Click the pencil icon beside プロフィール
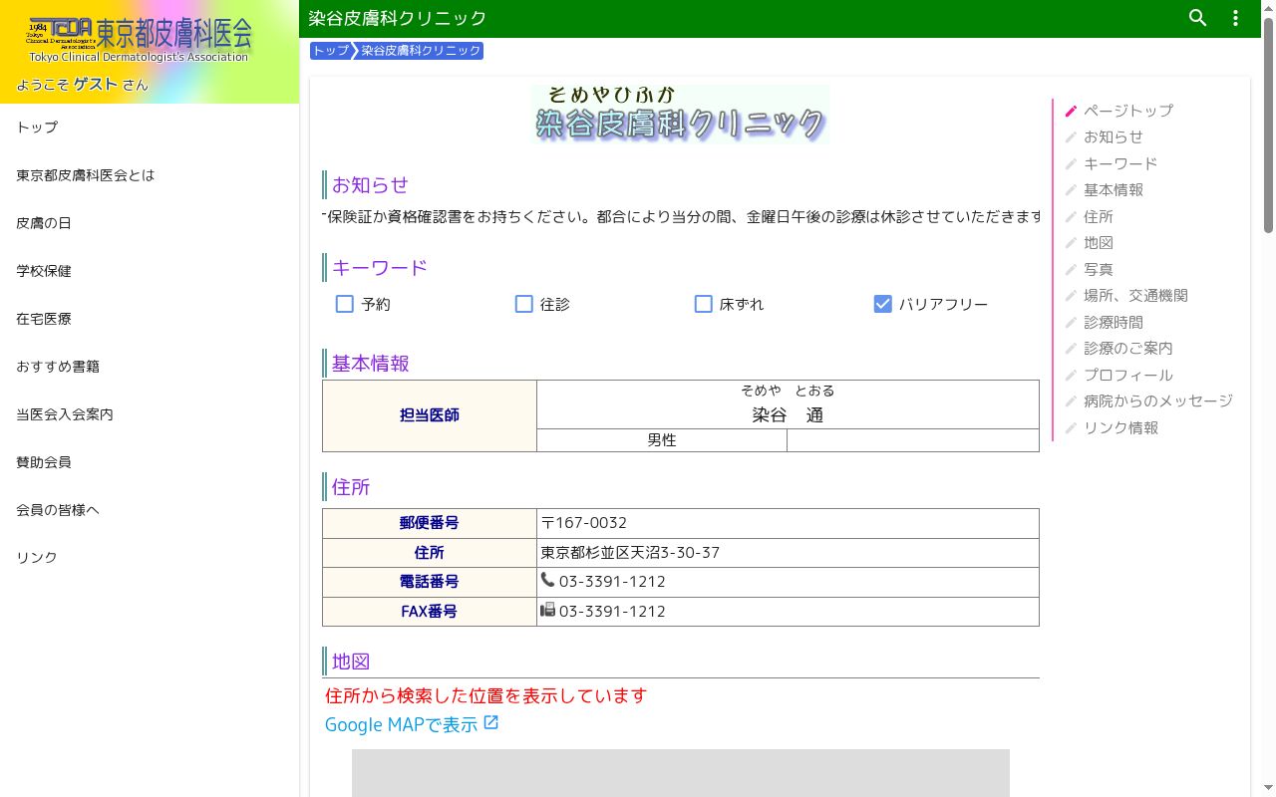Viewport: 1276px width, 797px height. (1071, 376)
